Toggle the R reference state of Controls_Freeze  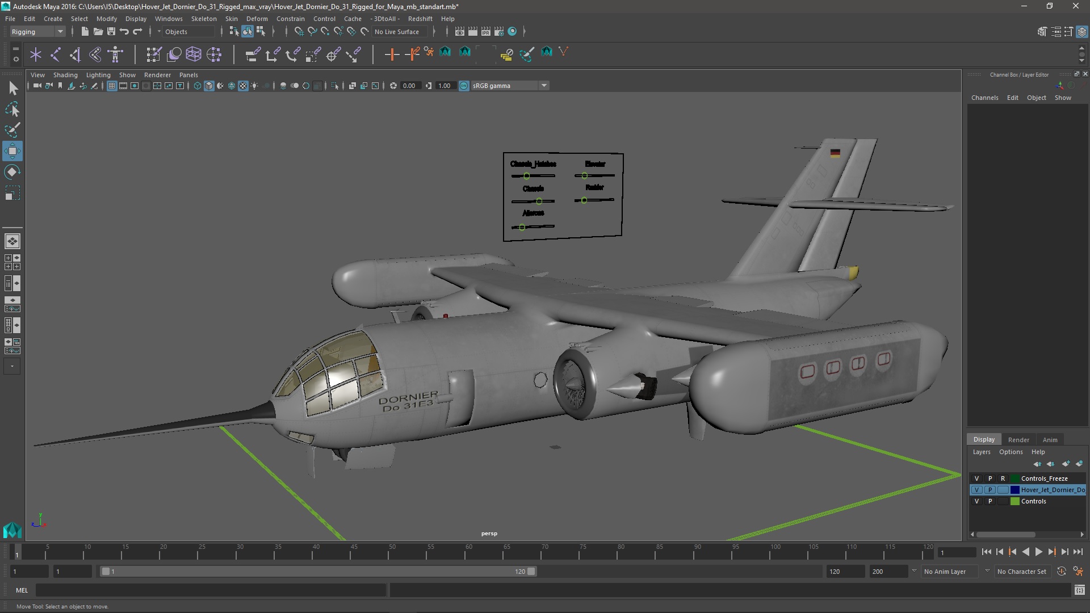pos(1003,478)
